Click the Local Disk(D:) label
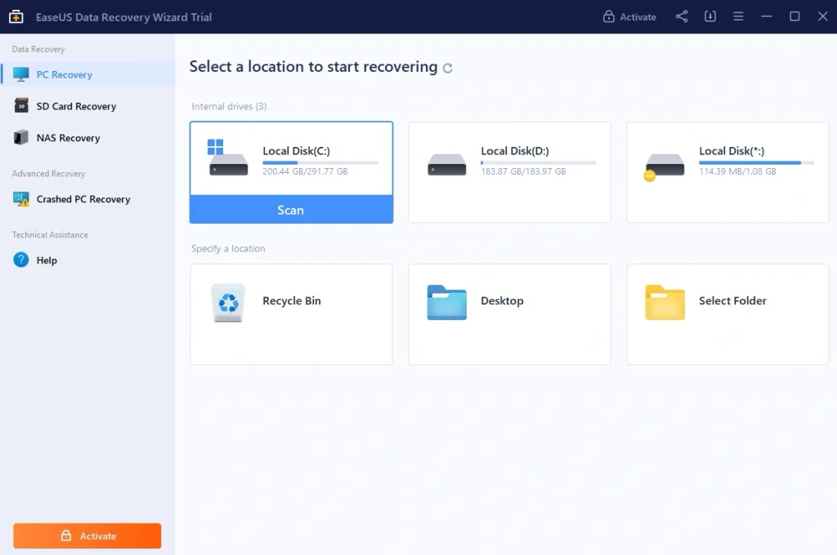This screenshot has height=555, width=837. click(515, 151)
